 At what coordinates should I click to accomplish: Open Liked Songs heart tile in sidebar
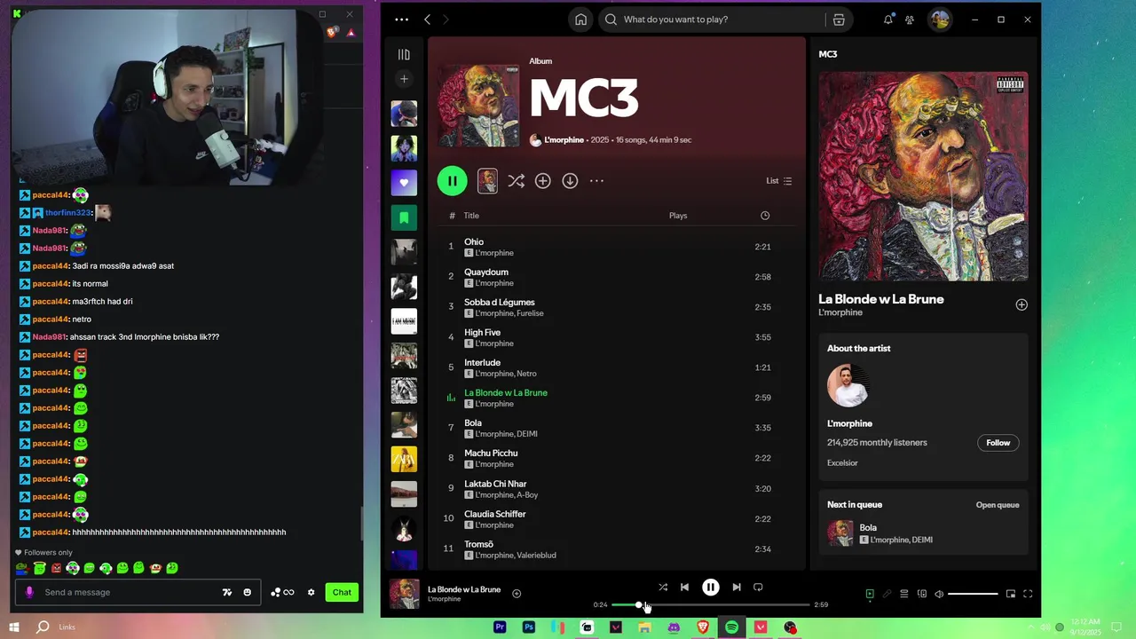point(404,183)
